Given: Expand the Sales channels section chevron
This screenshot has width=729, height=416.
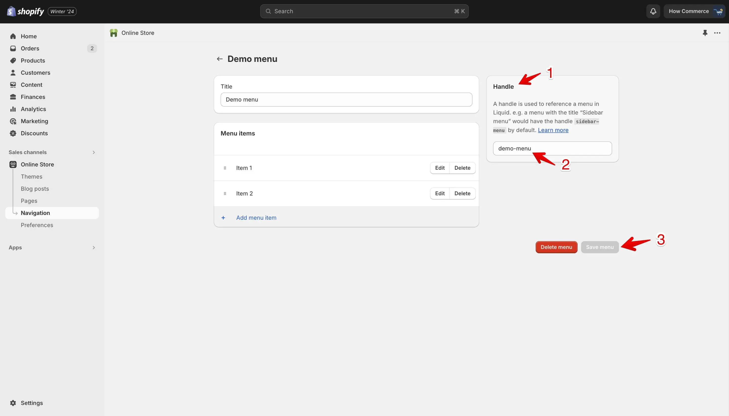Looking at the screenshot, I should pyautogui.click(x=94, y=152).
